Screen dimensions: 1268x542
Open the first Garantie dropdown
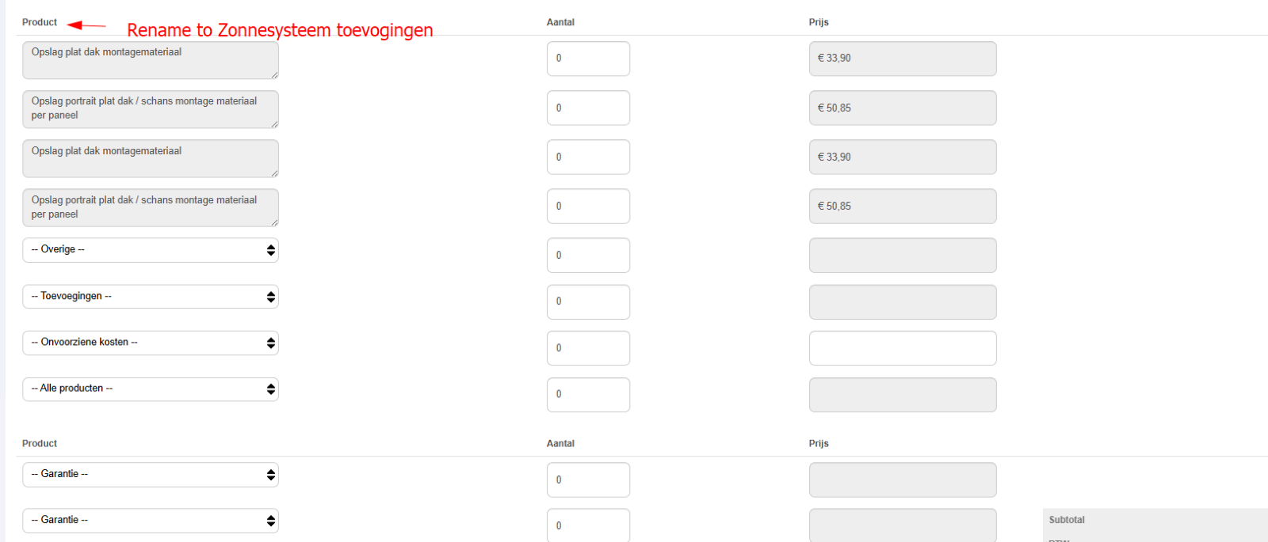tap(150, 475)
